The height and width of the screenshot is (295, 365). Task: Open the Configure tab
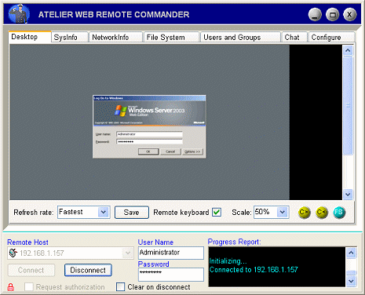(331, 38)
